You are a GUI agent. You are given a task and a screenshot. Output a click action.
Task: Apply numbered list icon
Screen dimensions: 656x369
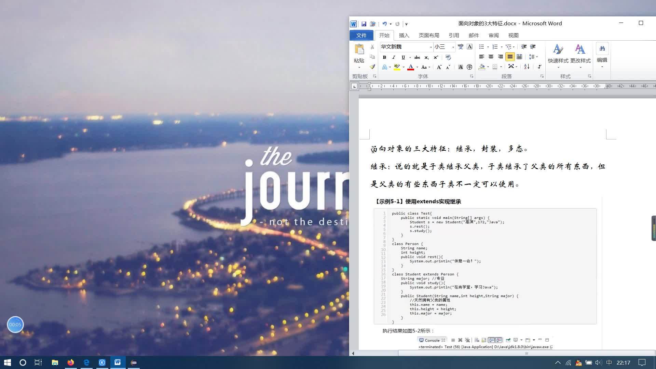pos(495,47)
